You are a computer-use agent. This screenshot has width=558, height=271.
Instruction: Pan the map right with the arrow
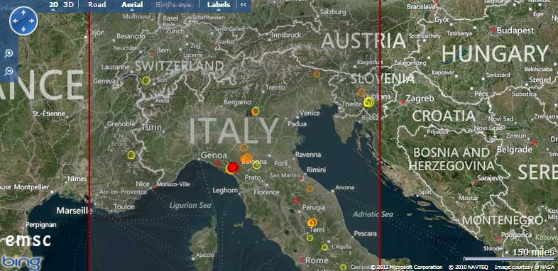[x=32, y=21]
